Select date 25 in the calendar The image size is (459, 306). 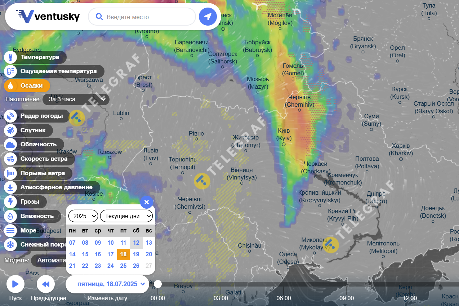click(x=123, y=266)
